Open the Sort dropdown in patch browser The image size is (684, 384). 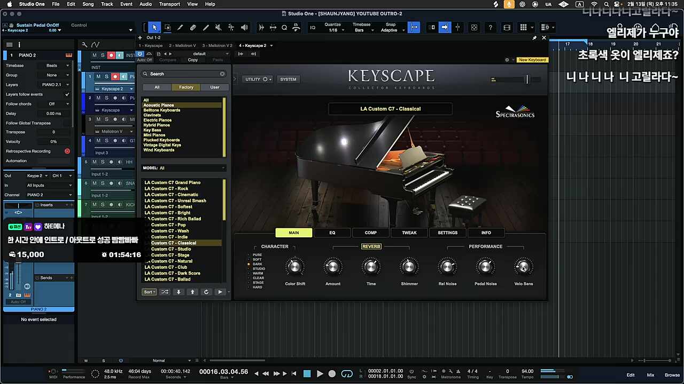pos(149,292)
